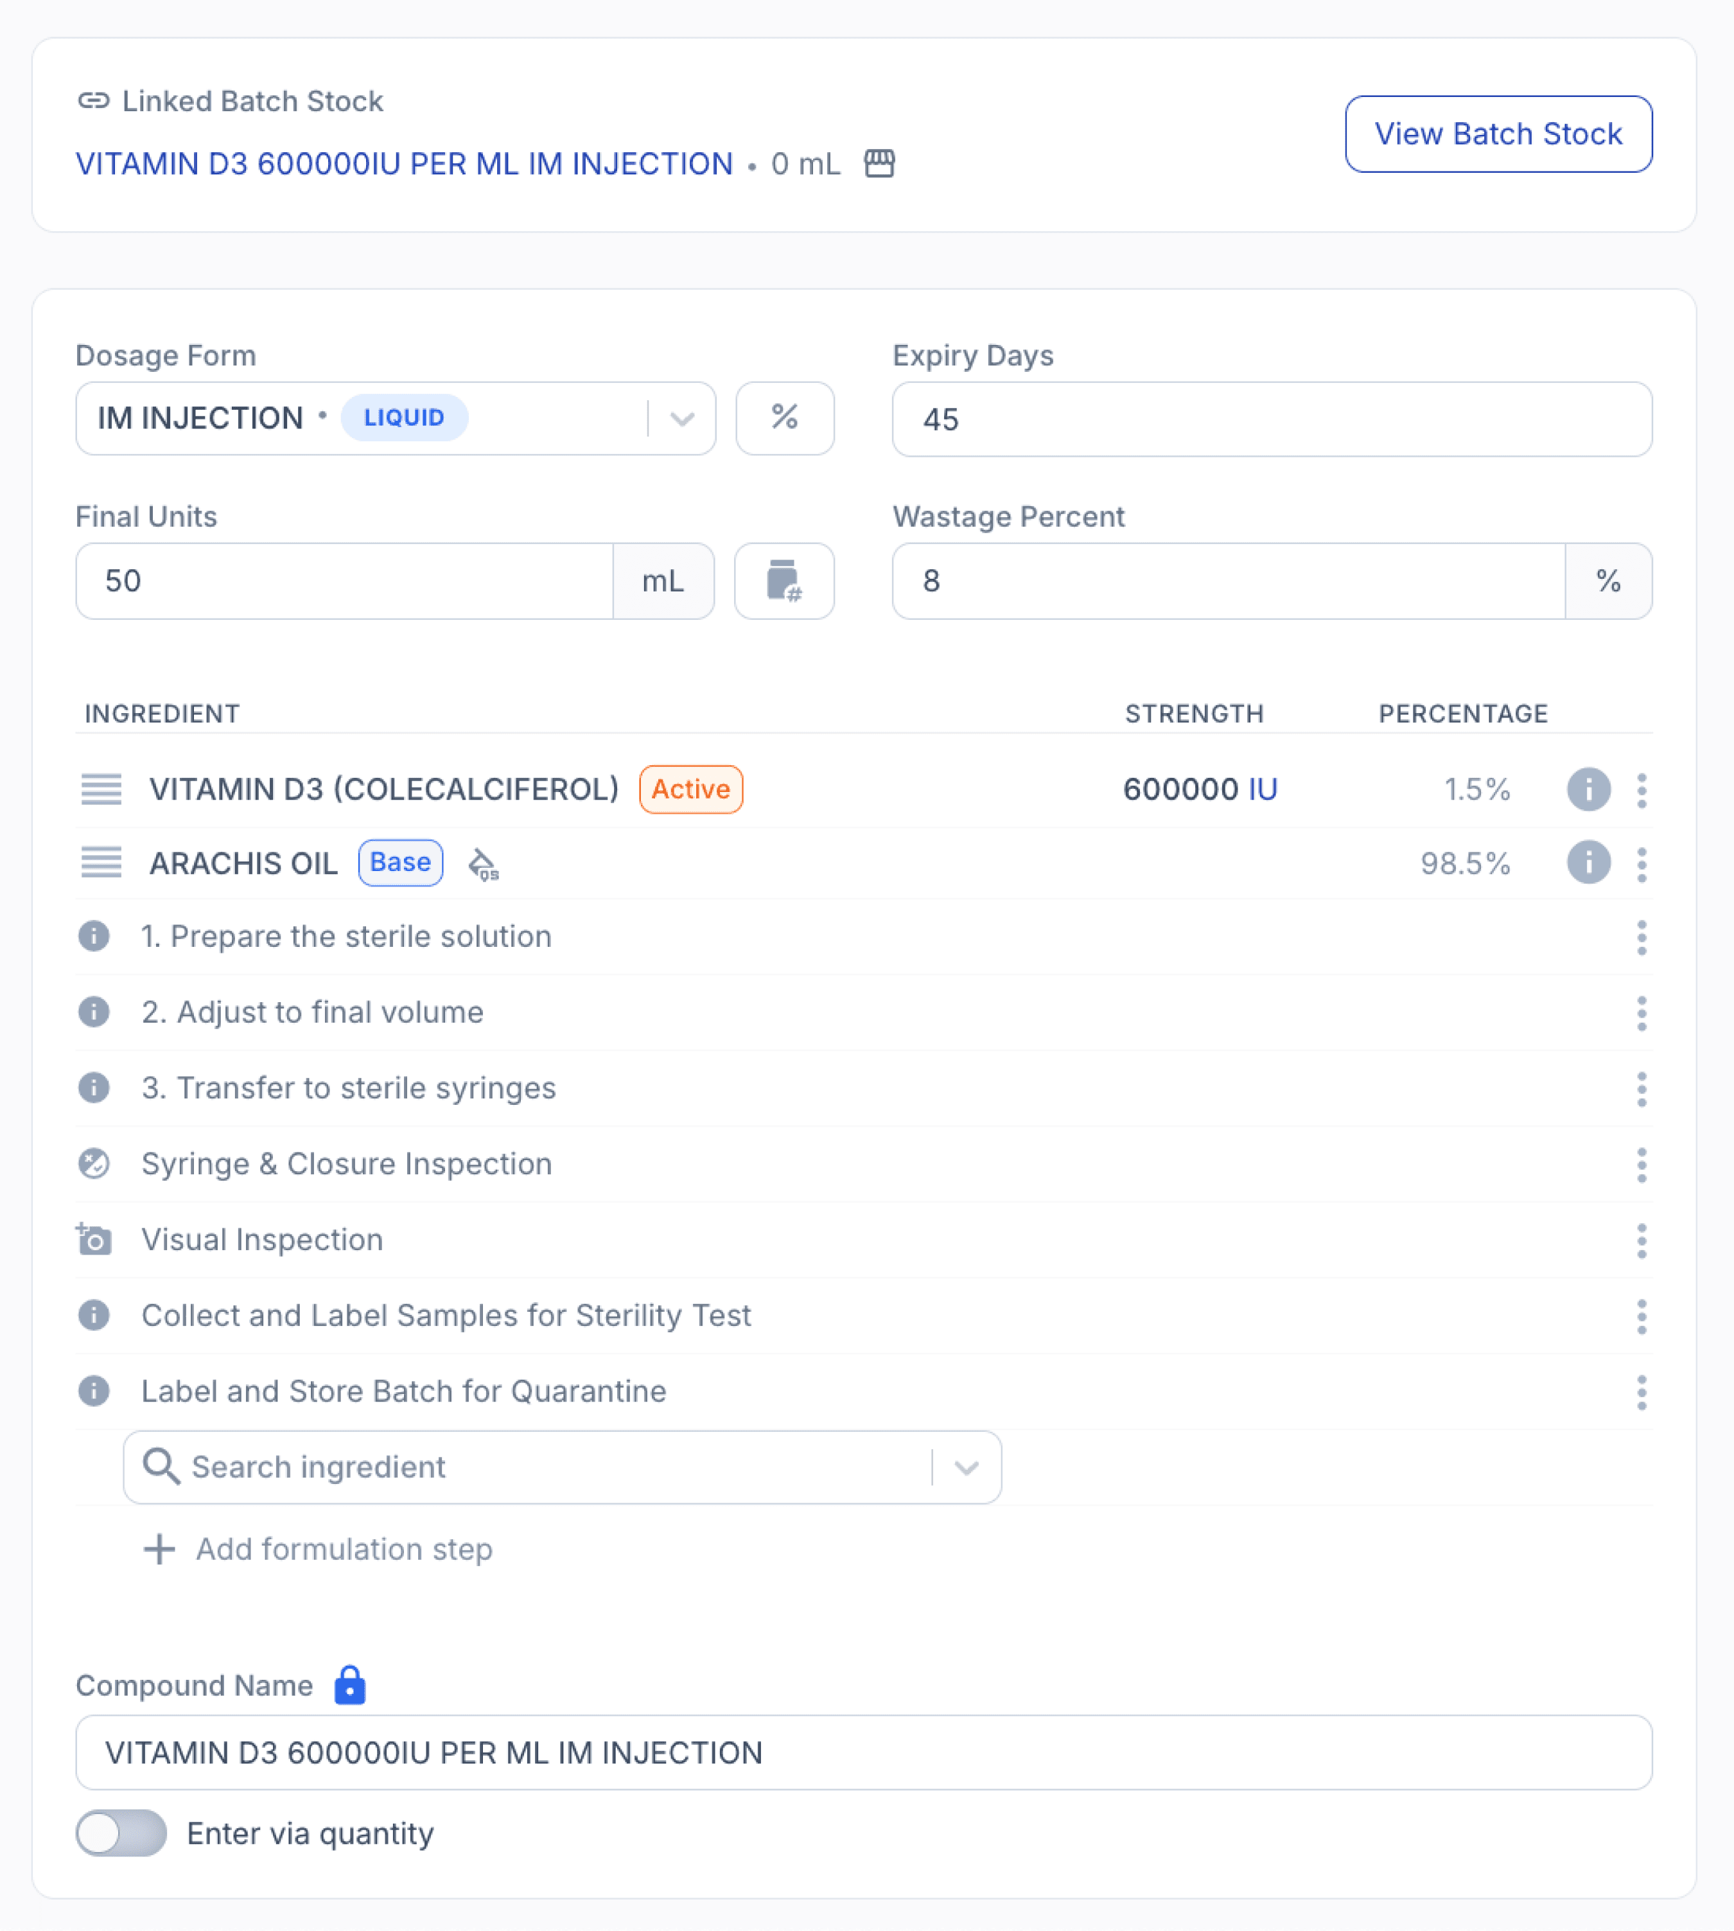Screen dimensions: 1734x1931
Task: Click the Expiry Days input field
Action: 1272,419
